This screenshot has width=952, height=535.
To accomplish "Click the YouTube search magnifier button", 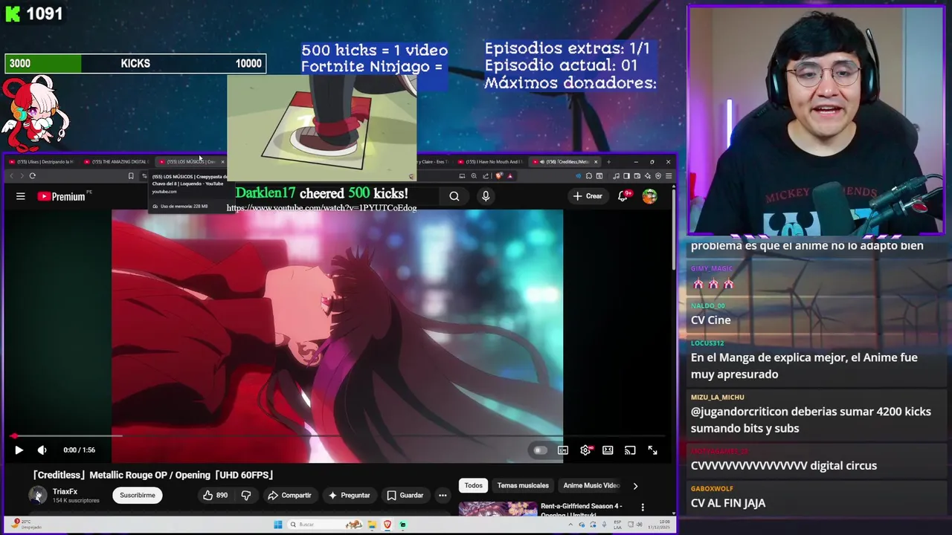I will tap(454, 196).
